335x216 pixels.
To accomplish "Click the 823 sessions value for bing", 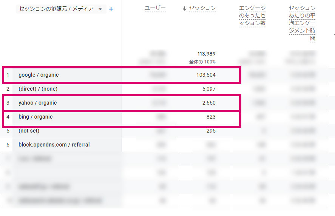I will click(x=211, y=117).
